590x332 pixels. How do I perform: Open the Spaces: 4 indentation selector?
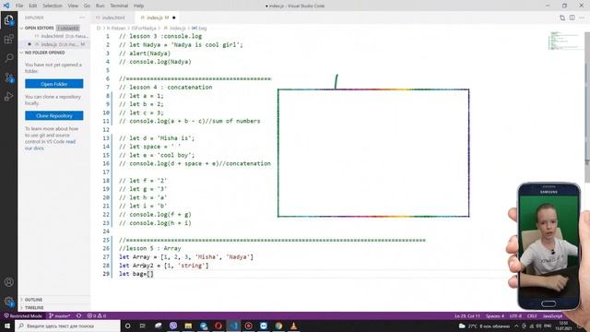[495, 315]
